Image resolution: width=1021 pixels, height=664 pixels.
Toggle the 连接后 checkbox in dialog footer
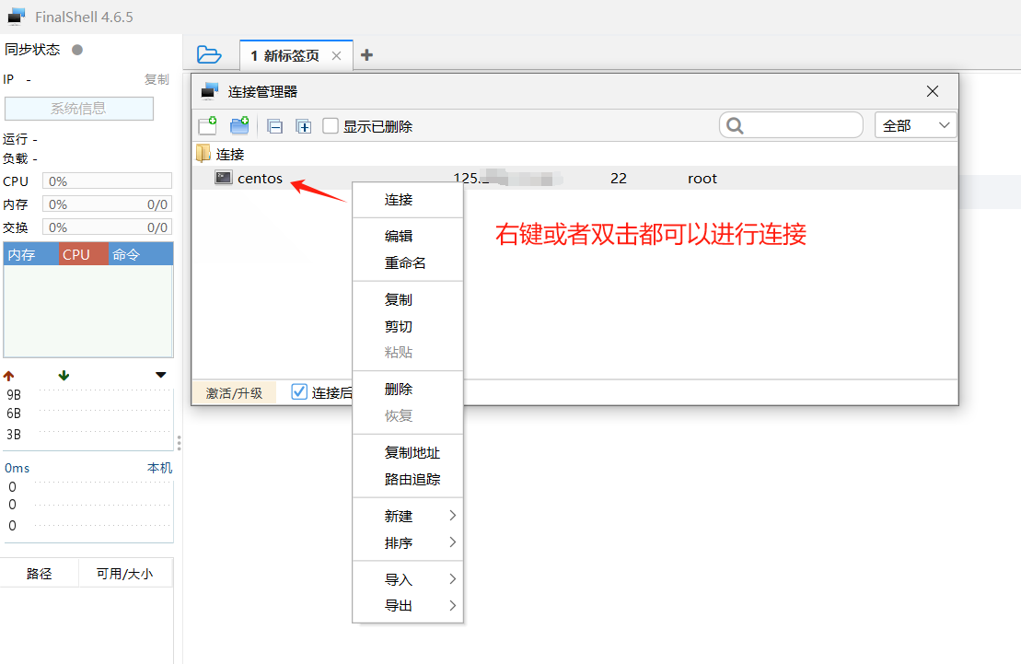pos(299,391)
